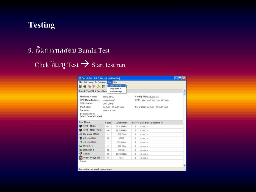Click the 3D Graphics test icon
This screenshot has width=256, height=192.
[x=81, y=142]
